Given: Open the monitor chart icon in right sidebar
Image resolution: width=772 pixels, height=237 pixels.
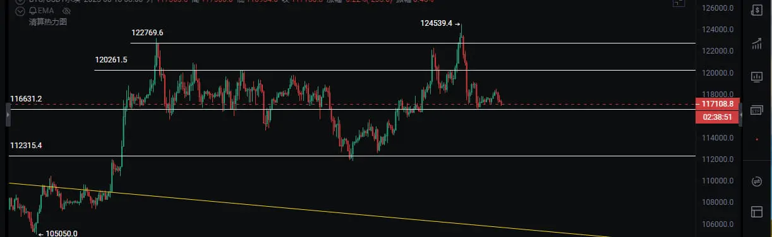Looking at the screenshot, I should (756, 76).
